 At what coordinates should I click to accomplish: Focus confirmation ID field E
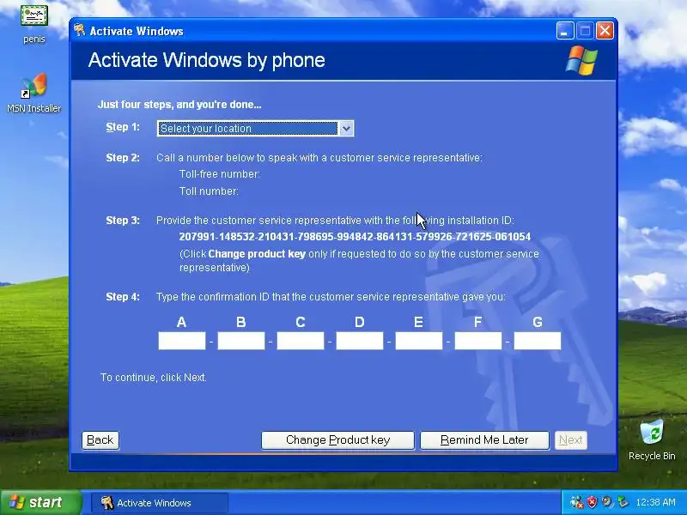click(x=419, y=341)
